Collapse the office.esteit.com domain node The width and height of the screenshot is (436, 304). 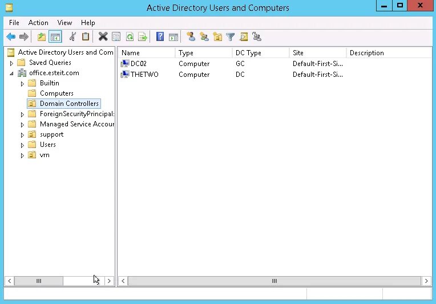point(11,73)
